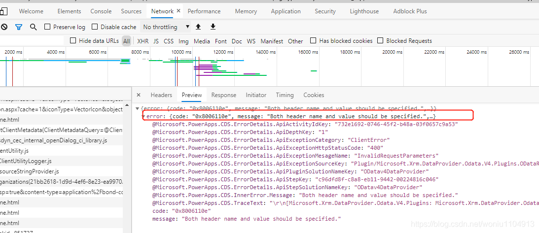This screenshot has width=539, height=233.
Task: Click the ApiStepKey property line
Action: pos(295,179)
